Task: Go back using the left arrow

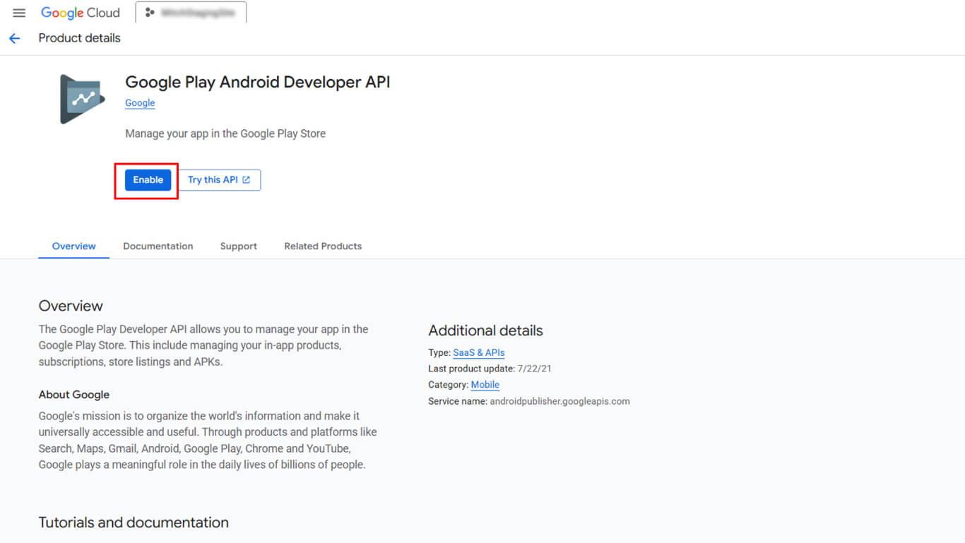Action: point(15,38)
